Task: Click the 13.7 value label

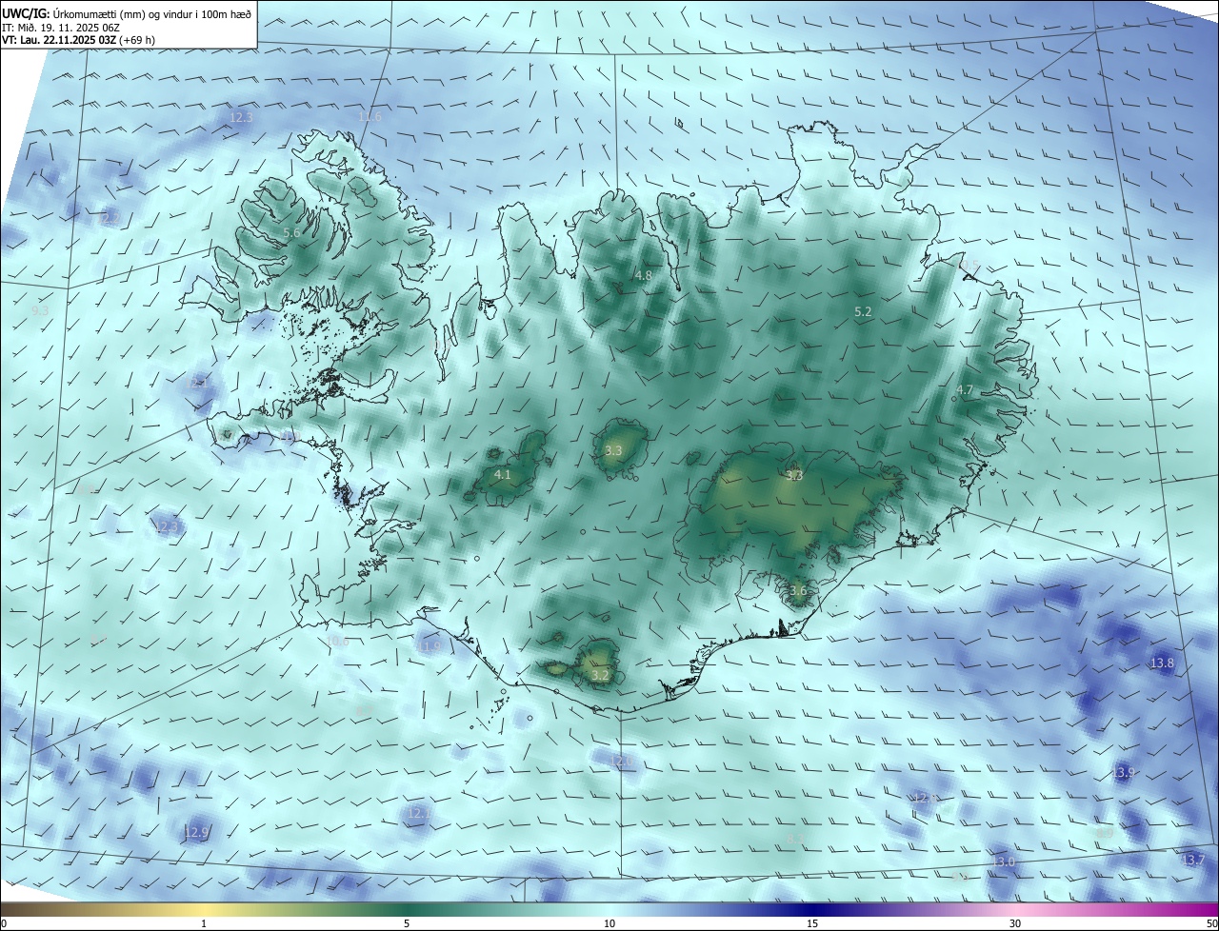Action: 1192,861
